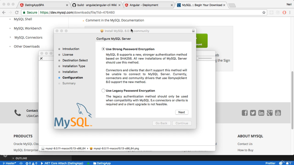
Task: Close the MySQL Begin Your Download tab
Action: click(x=224, y=5)
